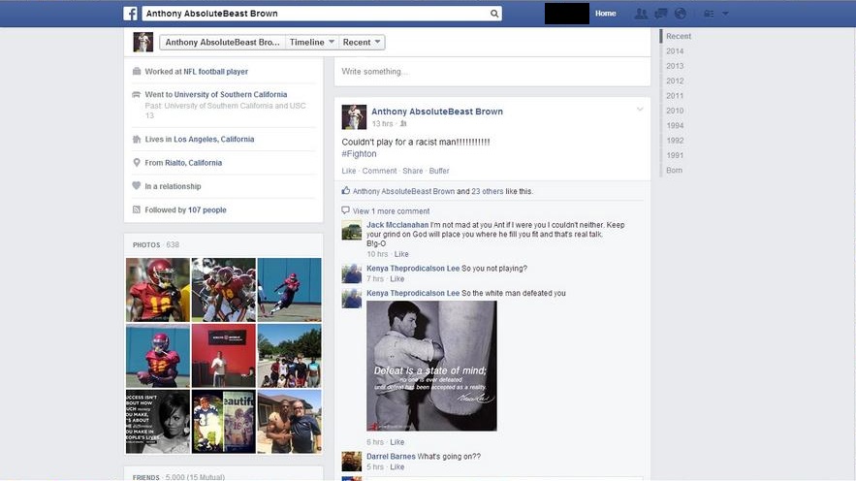Open #Fighton hashtag

360,154
